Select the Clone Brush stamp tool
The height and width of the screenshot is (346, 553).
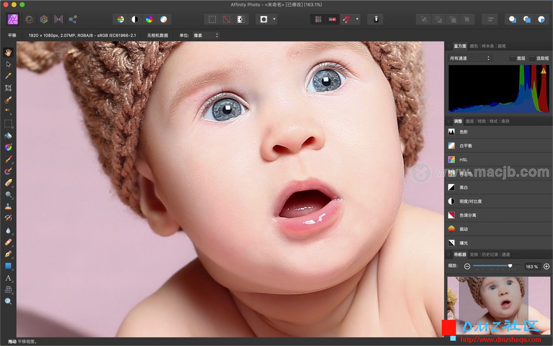(x=8, y=207)
